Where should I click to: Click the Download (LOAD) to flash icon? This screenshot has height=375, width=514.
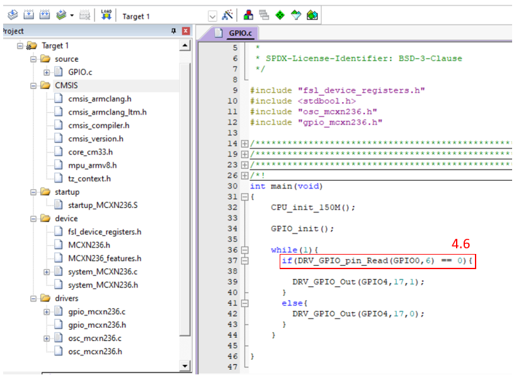tap(106, 15)
